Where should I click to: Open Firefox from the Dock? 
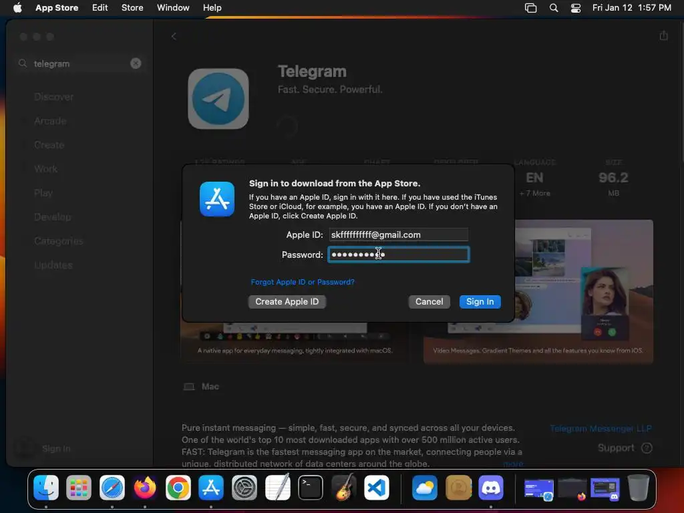(x=145, y=488)
